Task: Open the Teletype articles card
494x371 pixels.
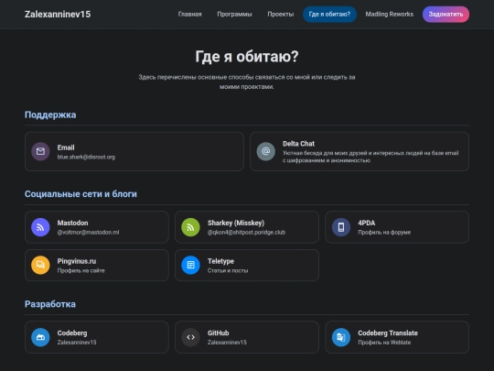Action: (247, 265)
